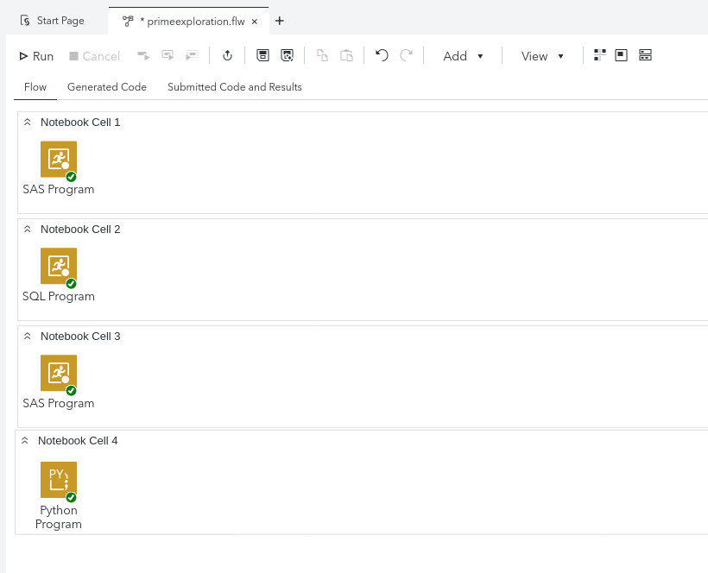Select the SAS Program node in Notebook Cell 3

click(58, 374)
